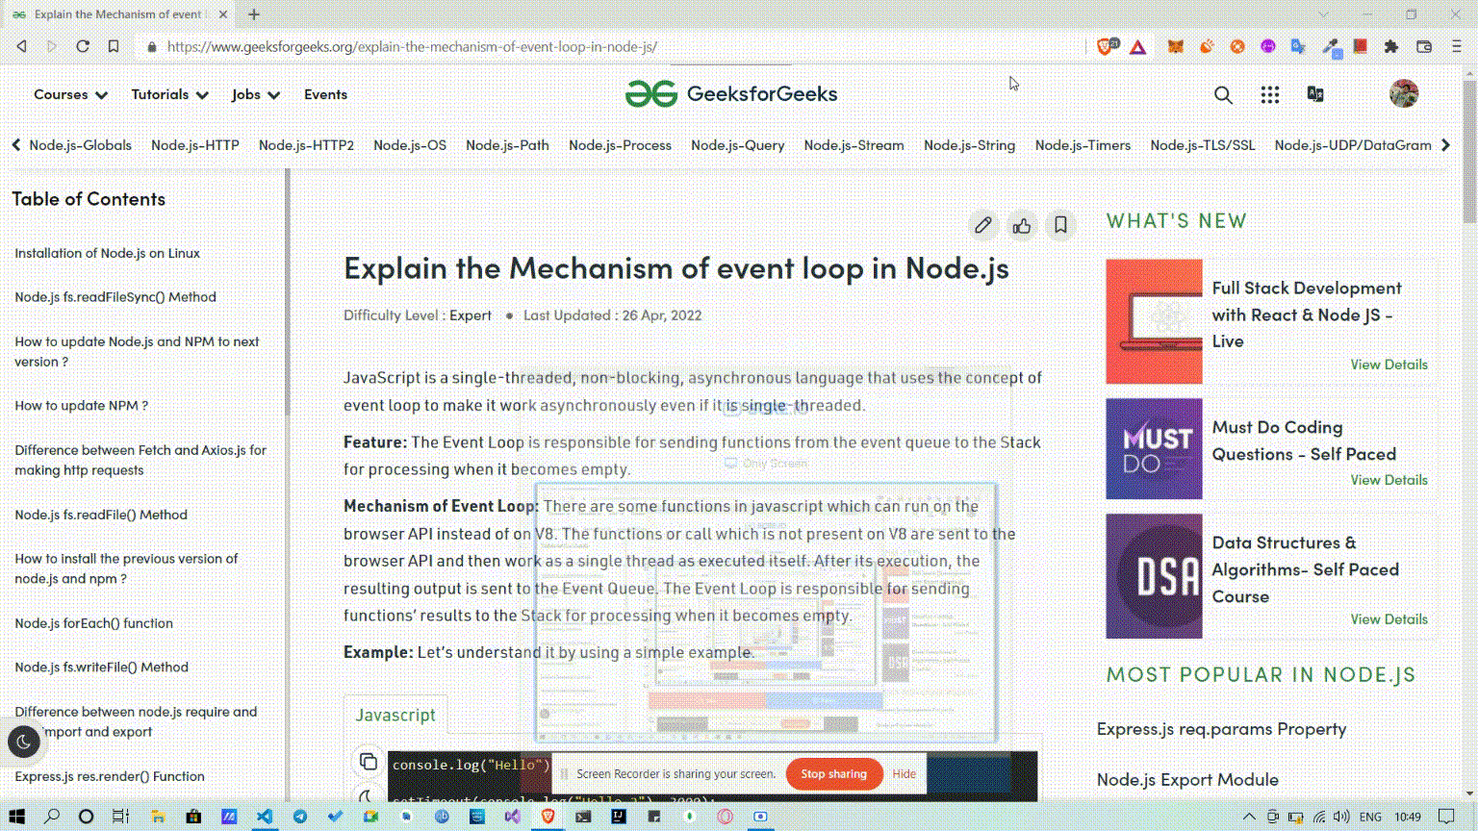Open the user profile avatar
This screenshot has width=1478, height=831.
[1404, 93]
